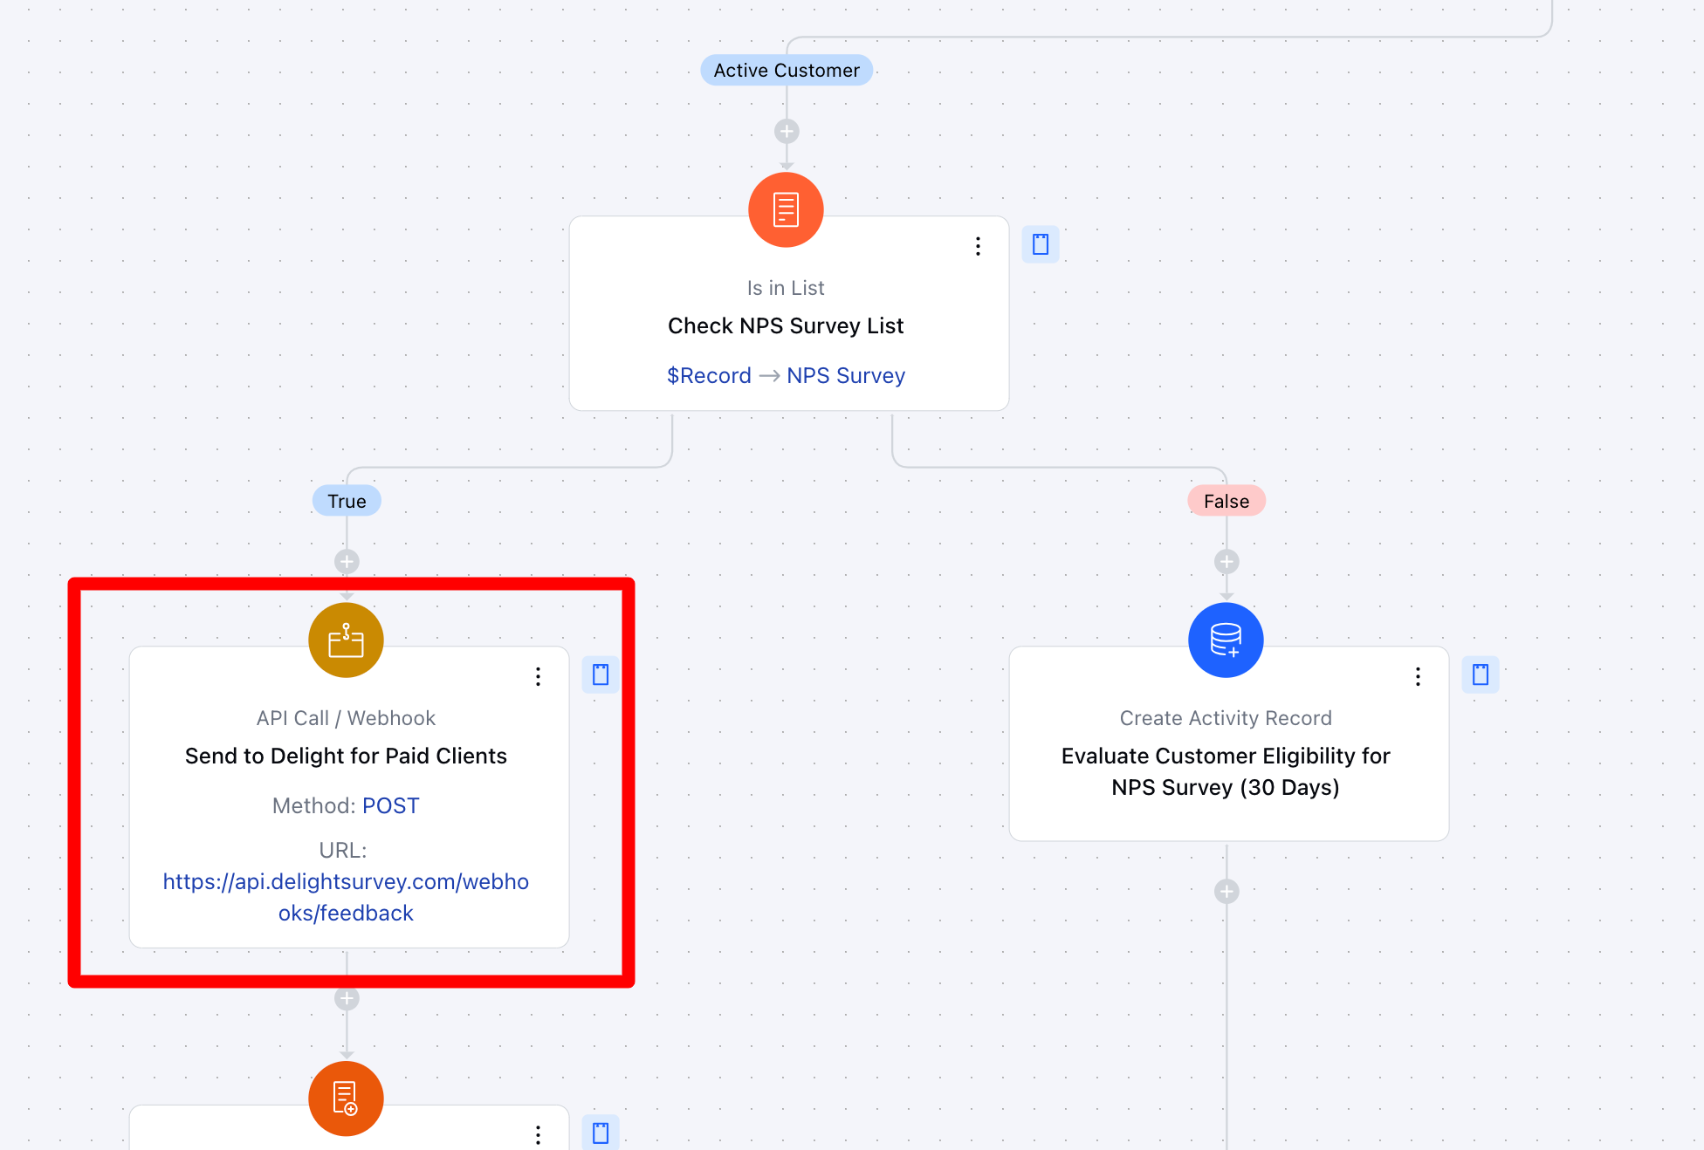Add a step below the Active Customer label

(787, 132)
